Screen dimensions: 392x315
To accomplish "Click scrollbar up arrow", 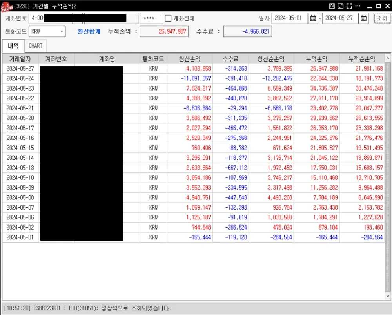I will tap(388, 58).
